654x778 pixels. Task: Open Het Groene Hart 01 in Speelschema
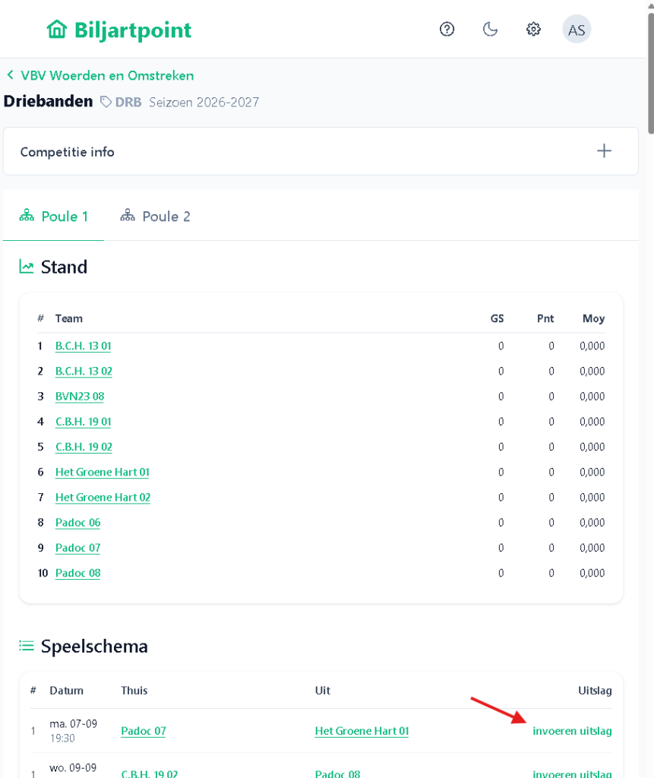point(362,731)
